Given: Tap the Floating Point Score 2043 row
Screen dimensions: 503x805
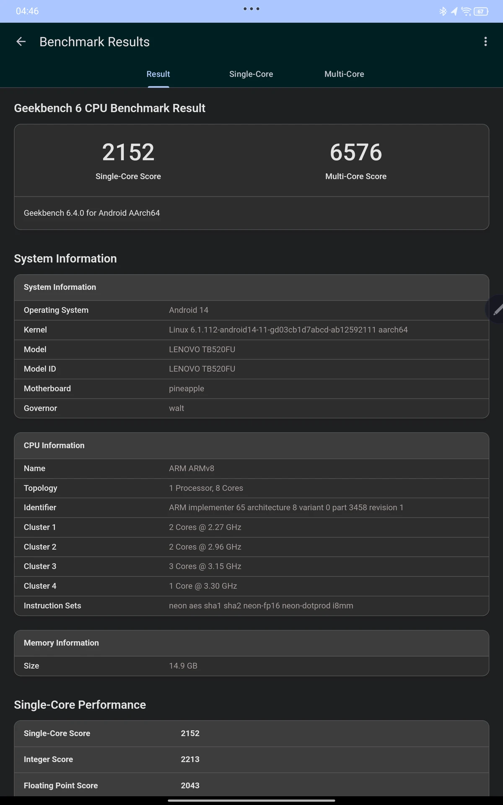Looking at the screenshot, I should 251,785.
